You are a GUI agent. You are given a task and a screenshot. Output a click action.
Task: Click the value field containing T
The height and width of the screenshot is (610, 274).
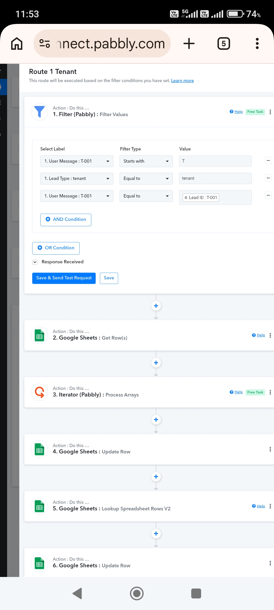coord(215,161)
